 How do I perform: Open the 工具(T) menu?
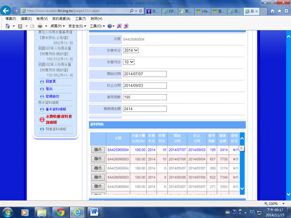[x=80, y=19]
